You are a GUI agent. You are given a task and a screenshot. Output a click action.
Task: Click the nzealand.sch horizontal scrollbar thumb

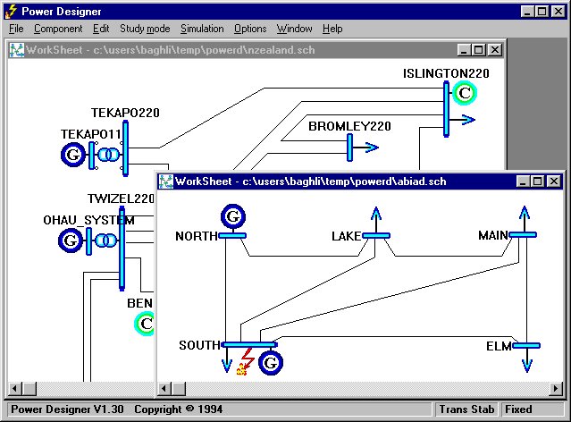tap(29, 389)
